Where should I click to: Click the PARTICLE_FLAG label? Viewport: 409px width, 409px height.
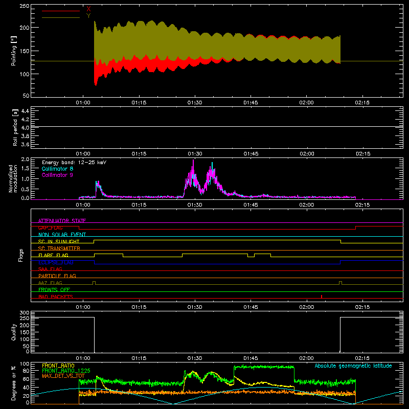tap(57, 276)
